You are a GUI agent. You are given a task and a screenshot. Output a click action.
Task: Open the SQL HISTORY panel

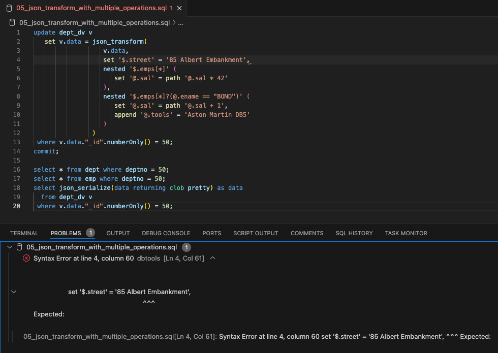click(354, 233)
